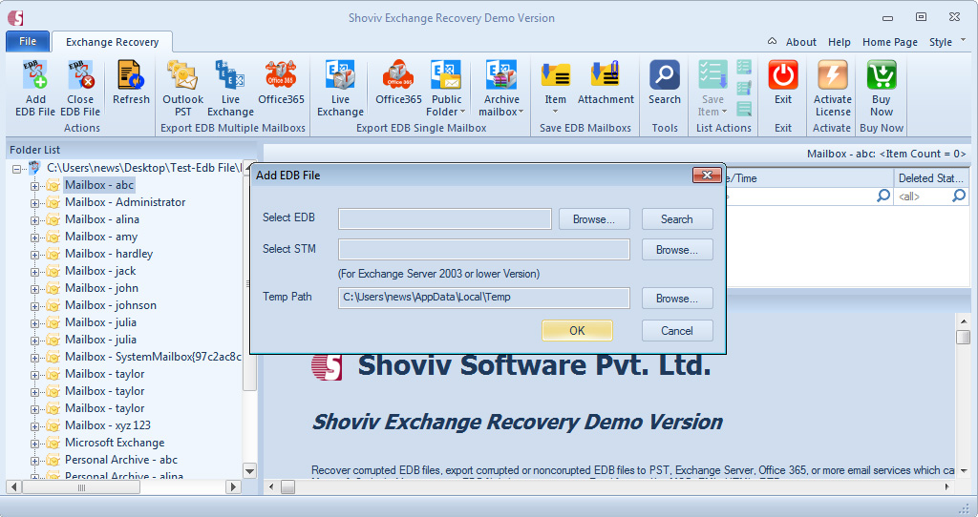Select the Outlook PST export icon
This screenshot has width=978, height=517.
click(182, 76)
